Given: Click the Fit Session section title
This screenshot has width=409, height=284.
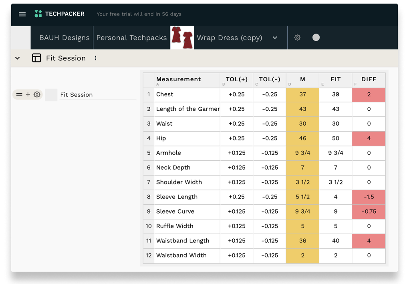Looking at the screenshot, I should pos(66,58).
